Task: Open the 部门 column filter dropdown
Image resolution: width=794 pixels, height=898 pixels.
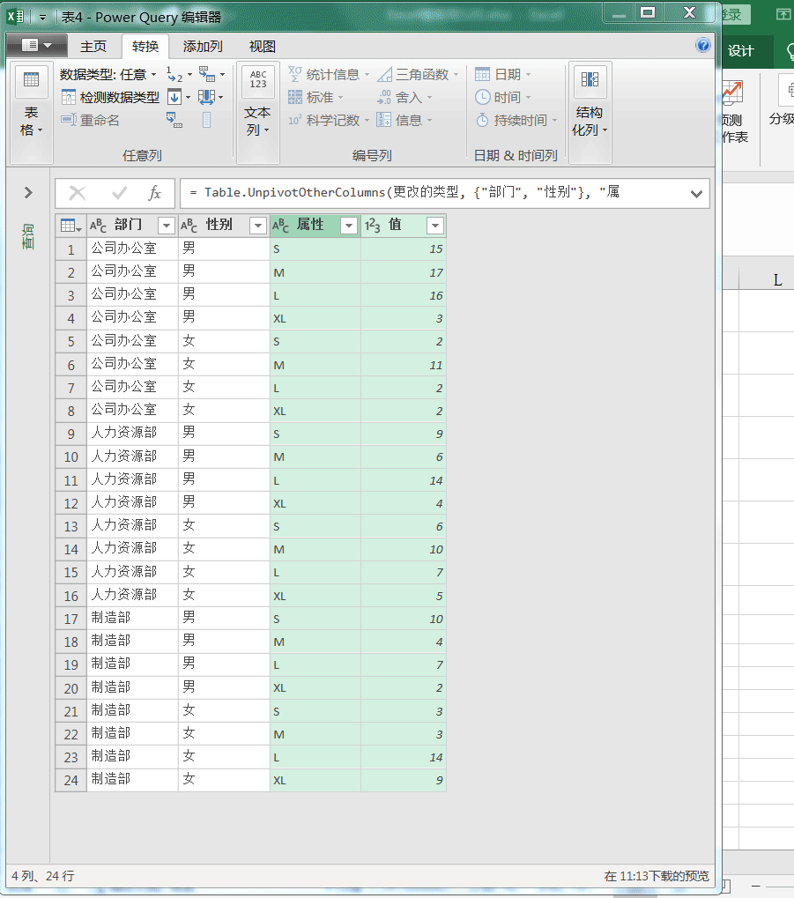Action: [167, 226]
